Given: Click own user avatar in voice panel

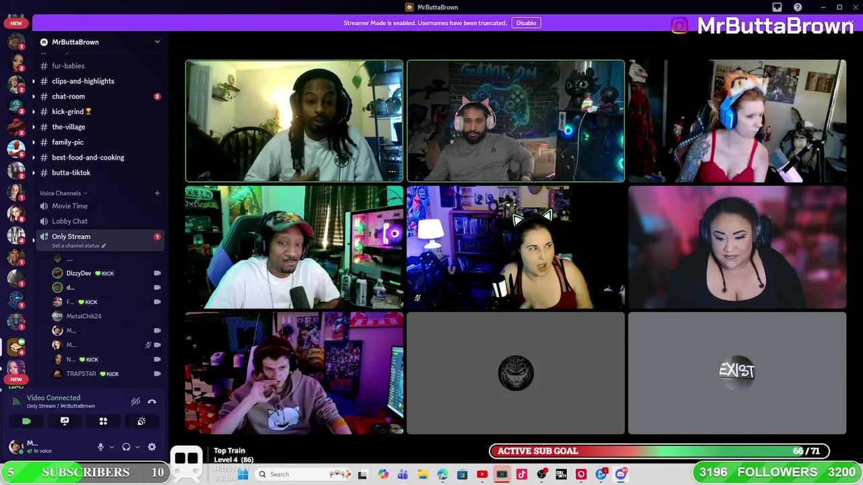Looking at the screenshot, I should pos(16,447).
